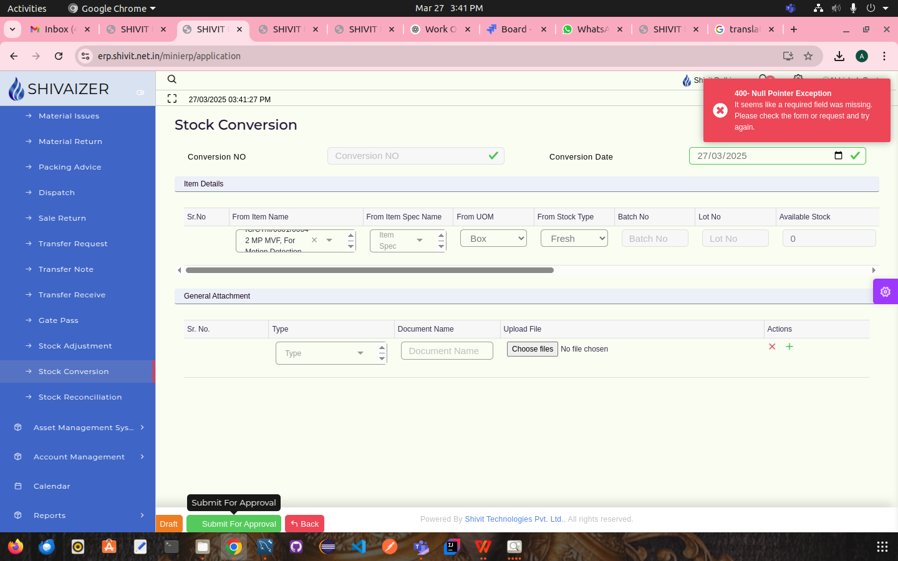
Task: Clear the selected From Item Name
Action: 314,240
